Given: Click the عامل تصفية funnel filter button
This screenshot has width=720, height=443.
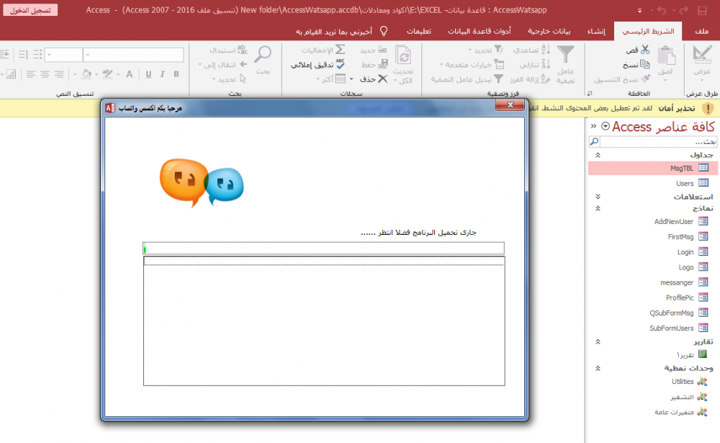Looking at the screenshot, I should pyautogui.click(x=566, y=64).
